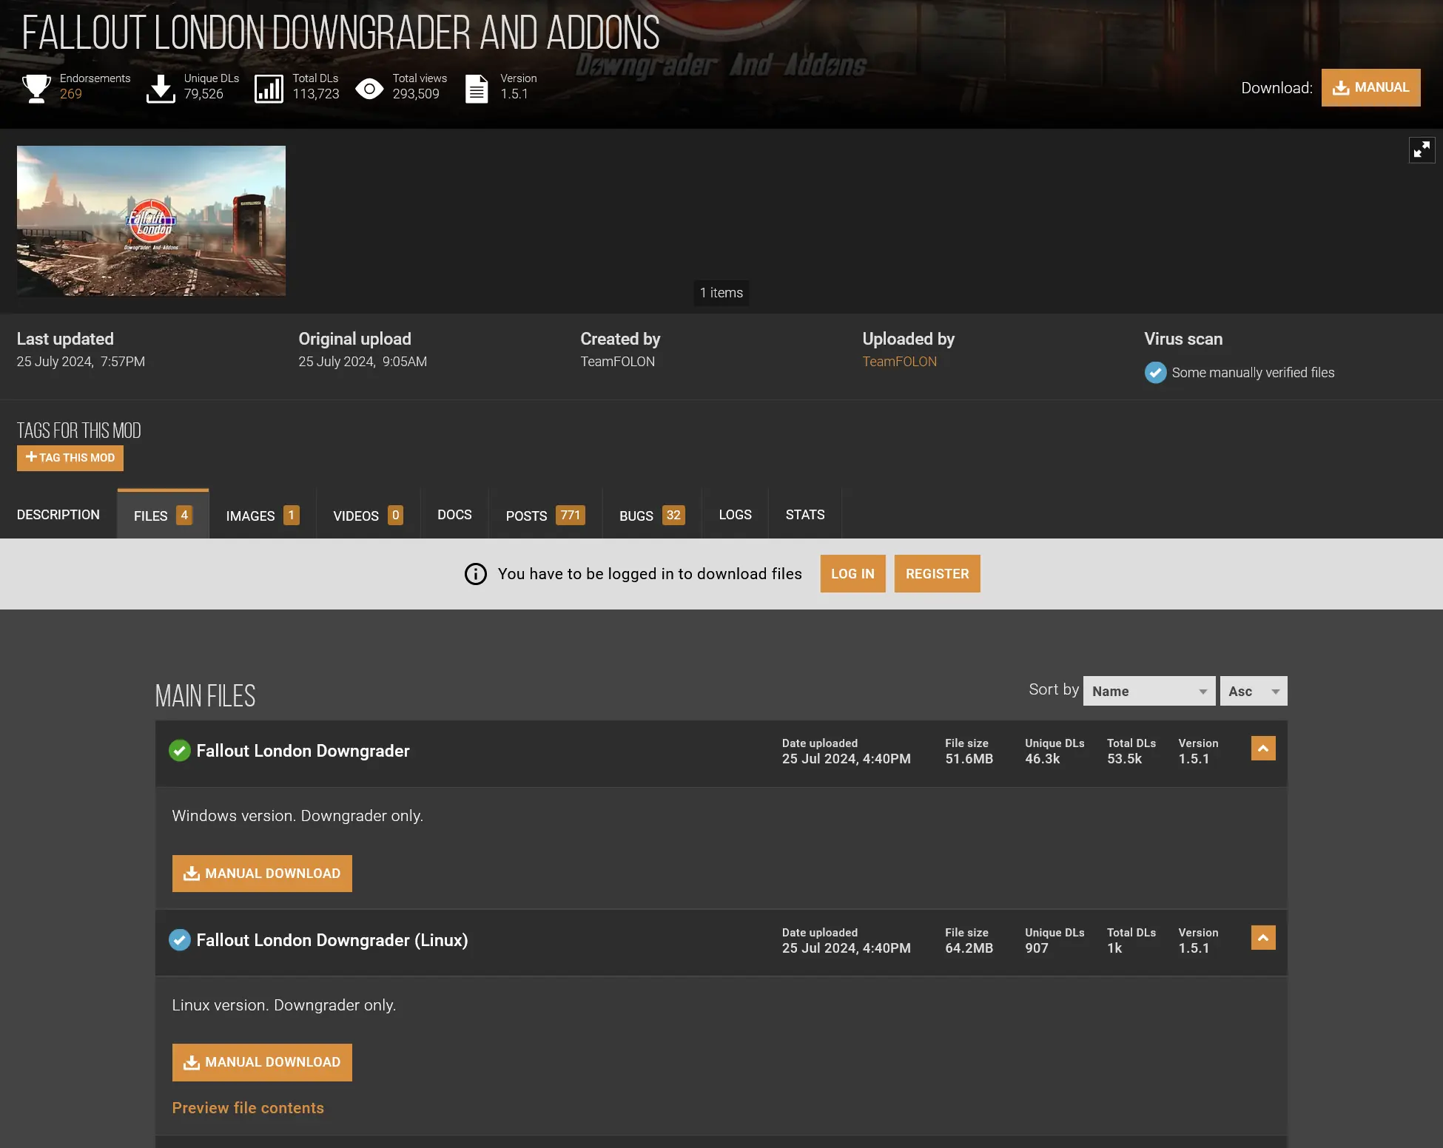Click green verified icon for Fallout London Downgrader

click(x=179, y=751)
